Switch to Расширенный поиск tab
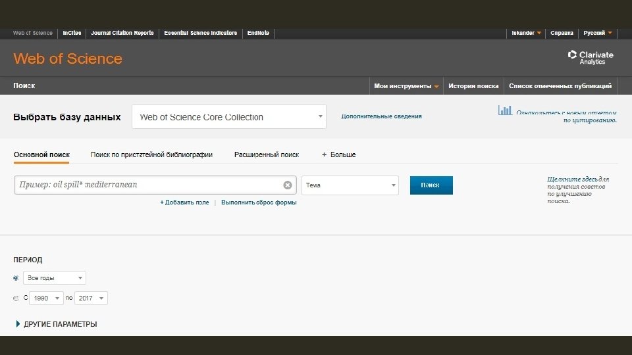The width and height of the screenshot is (632, 355). pos(267,154)
